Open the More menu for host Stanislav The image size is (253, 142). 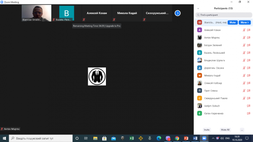pyautogui.click(x=245, y=22)
